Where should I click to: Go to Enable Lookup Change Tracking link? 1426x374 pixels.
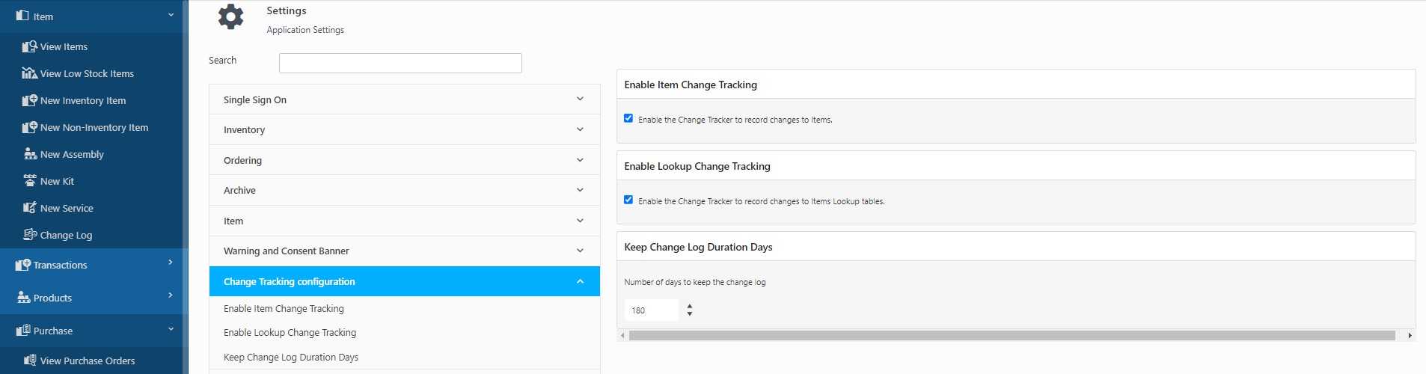tap(290, 333)
